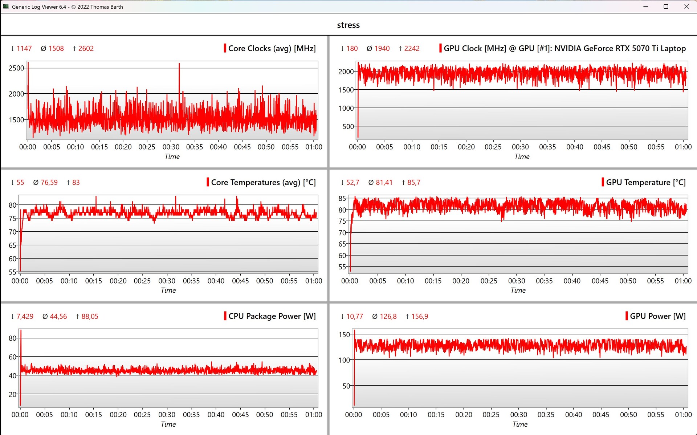The width and height of the screenshot is (697, 435).
Task: Click red swatch beside CPU Package Power legend
Action: point(225,316)
